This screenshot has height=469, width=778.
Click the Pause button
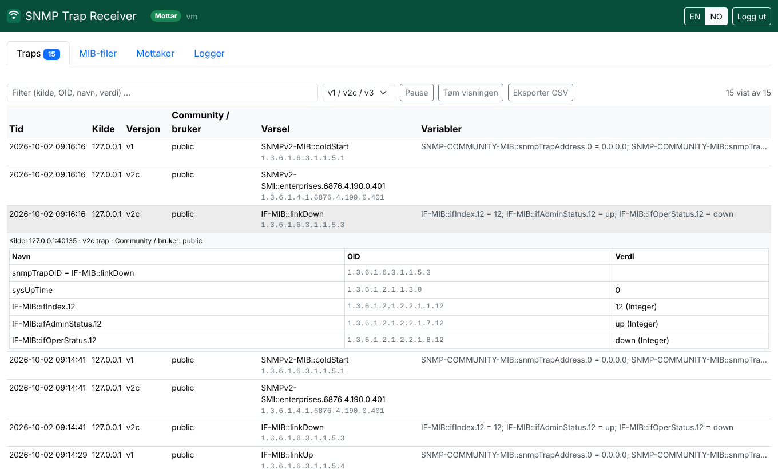(416, 93)
